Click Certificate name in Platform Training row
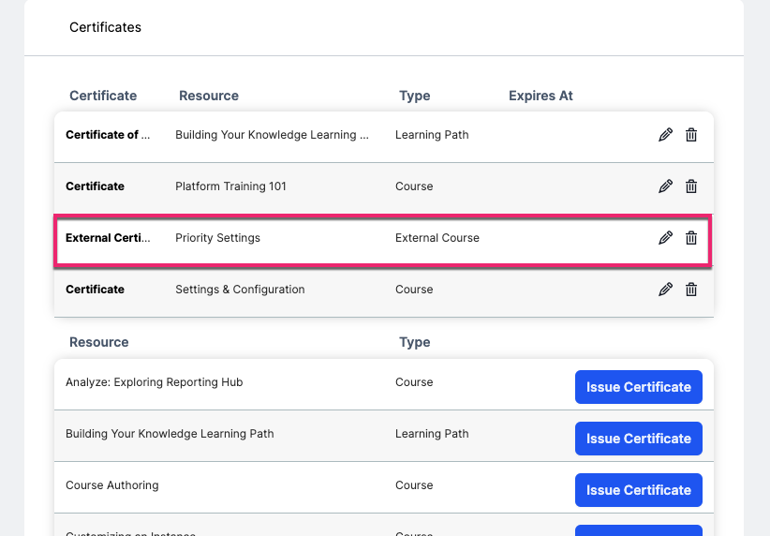Viewport: 770px width, 536px height. (96, 186)
